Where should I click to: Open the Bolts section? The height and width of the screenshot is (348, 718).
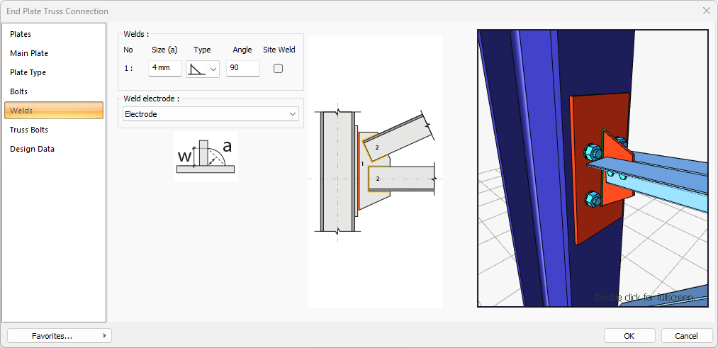(54, 91)
